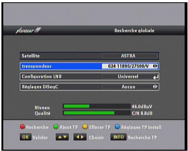Click the Niveau signal level bar
The image size is (188, 151).
pyautogui.click(x=97, y=106)
